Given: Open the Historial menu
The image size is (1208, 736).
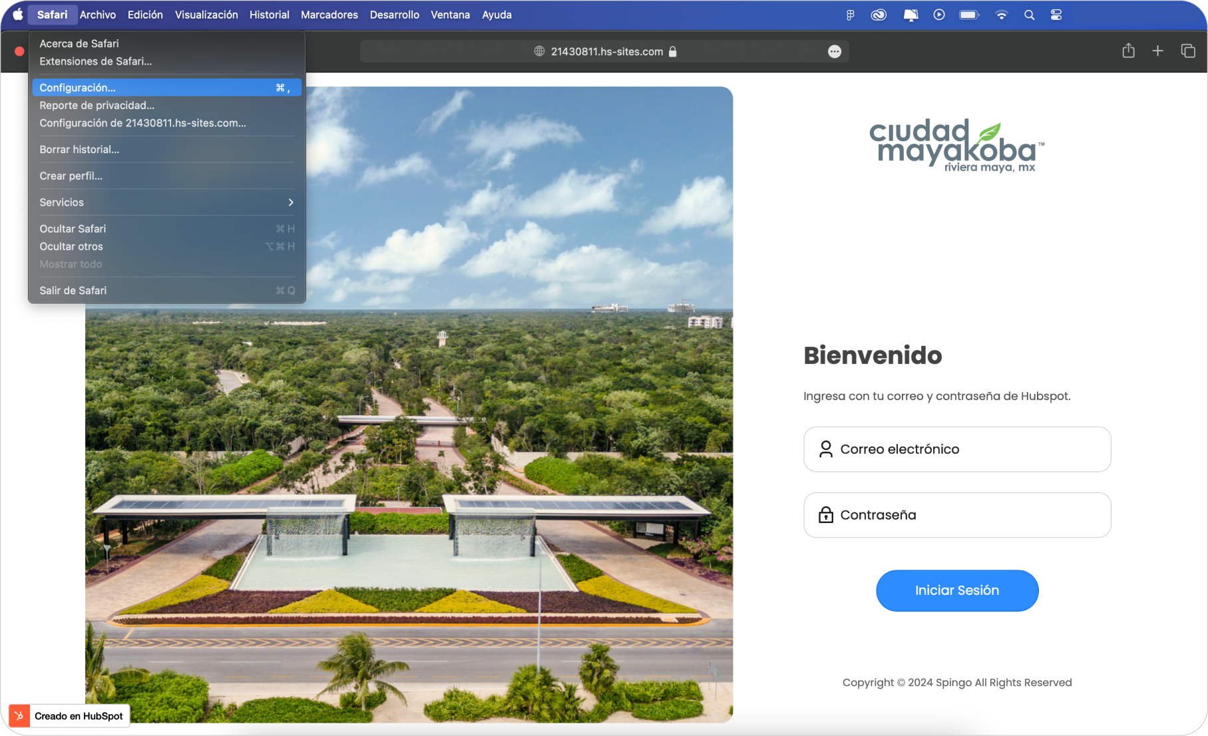Looking at the screenshot, I should click(269, 15).
